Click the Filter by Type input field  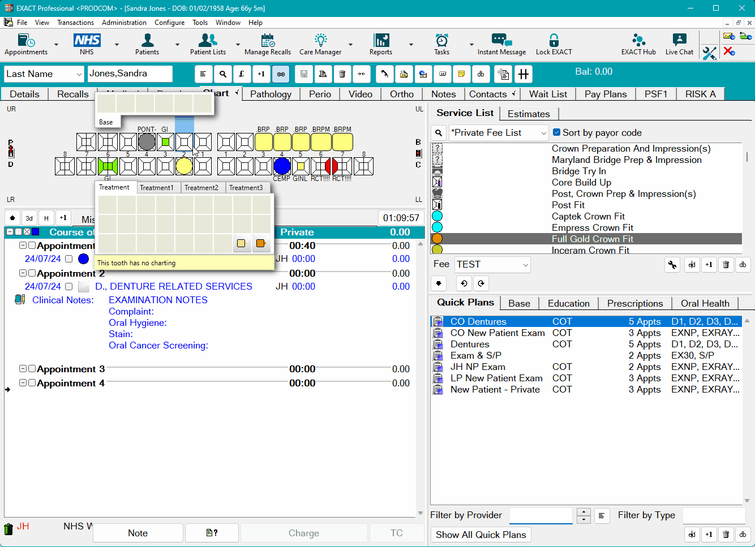pyautogui.click(x=714, y=515)
